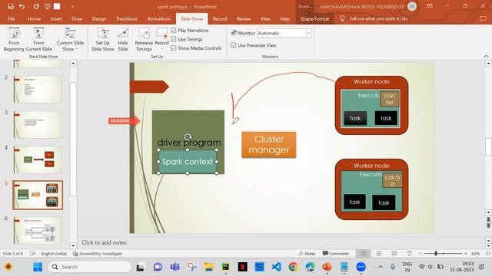Switch to Normal view
Viewport: 492px width, 276px height.
click(364, 254)
